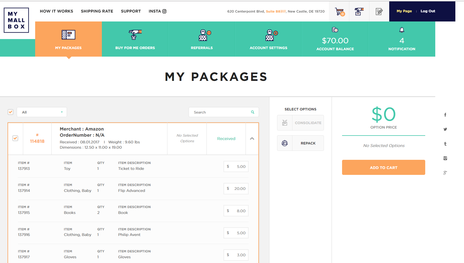
Task: Switch to Buy For Me Orders tab
Action: [x=135, y=39]
